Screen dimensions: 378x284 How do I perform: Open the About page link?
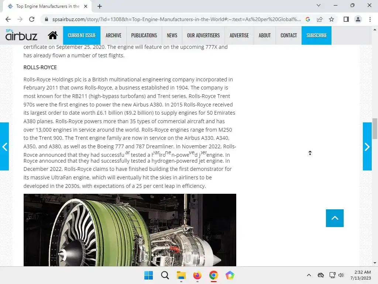(x=264, y=35)
